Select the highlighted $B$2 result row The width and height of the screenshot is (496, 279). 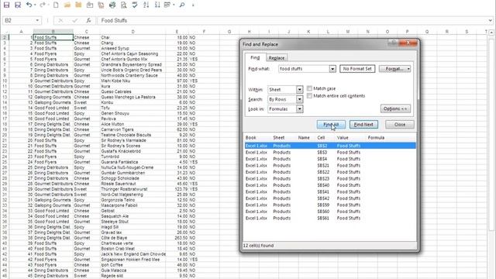330,146
